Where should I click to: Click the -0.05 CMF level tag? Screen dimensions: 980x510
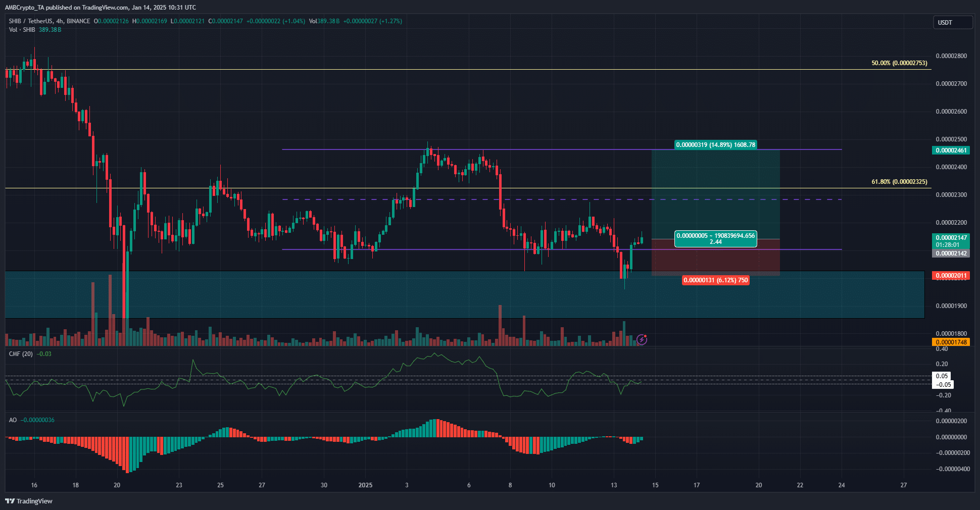click(x=943, y=385)
